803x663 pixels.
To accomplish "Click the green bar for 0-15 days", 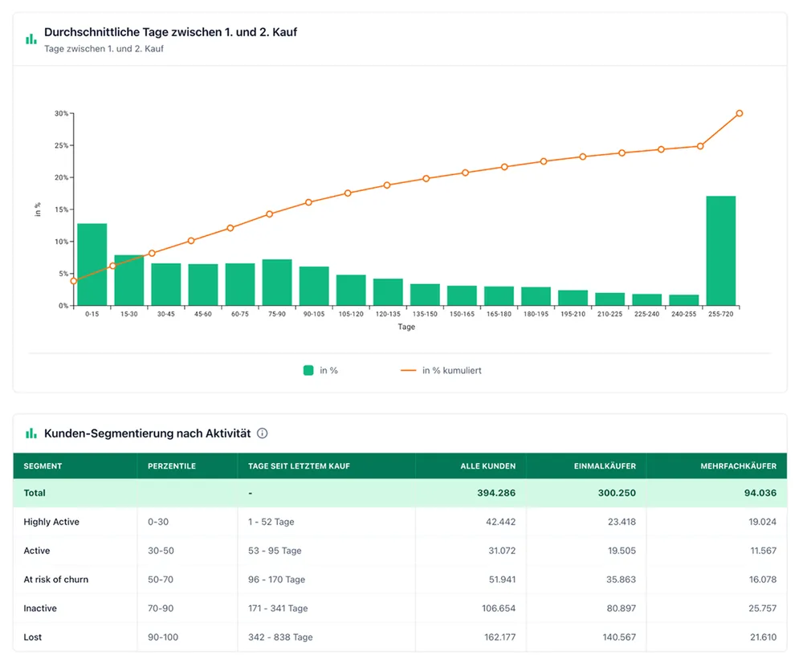I will click(92, 264).
